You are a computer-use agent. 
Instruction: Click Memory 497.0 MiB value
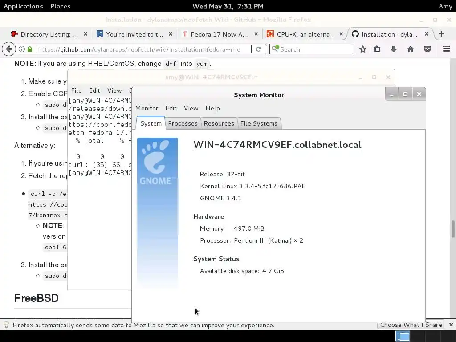pyautogui.click(x=249, y=228)
